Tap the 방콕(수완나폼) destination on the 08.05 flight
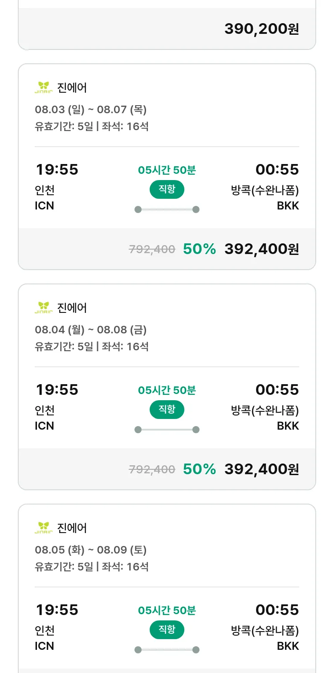 (x=265, y=631)
